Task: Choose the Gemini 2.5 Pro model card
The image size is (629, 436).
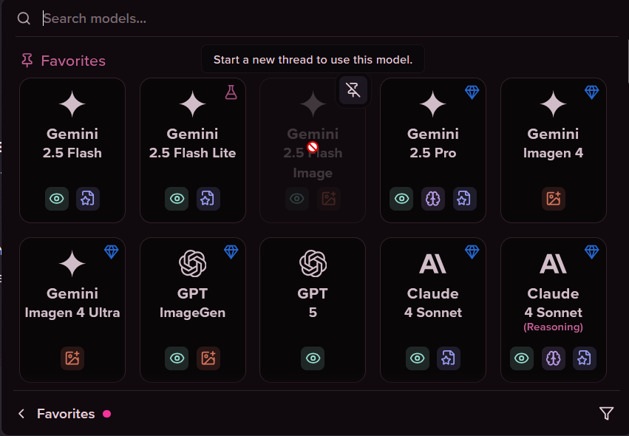Action: [433, 151]
